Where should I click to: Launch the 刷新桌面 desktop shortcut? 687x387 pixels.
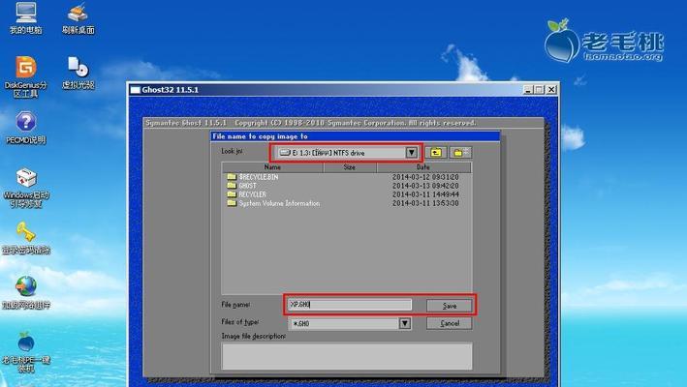78,17
